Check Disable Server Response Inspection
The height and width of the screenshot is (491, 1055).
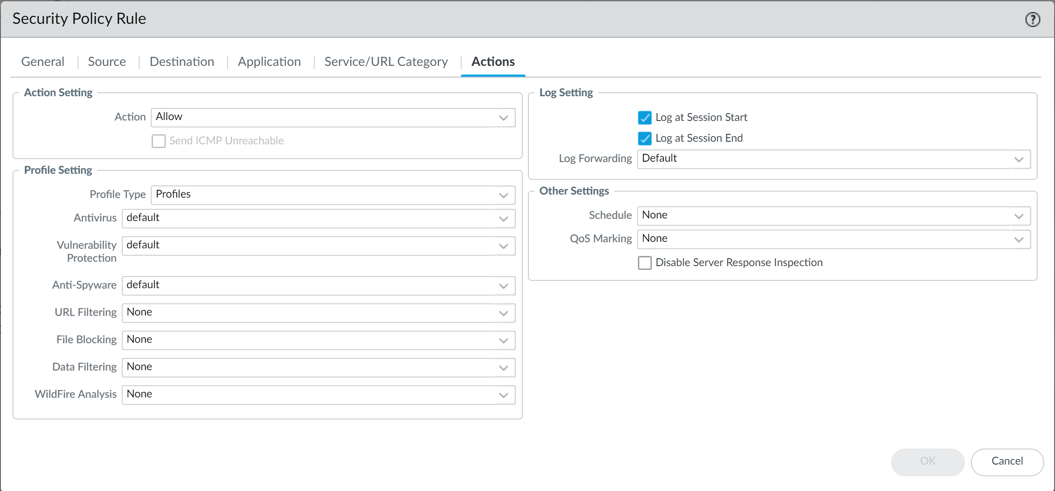[x=645, y=263]
